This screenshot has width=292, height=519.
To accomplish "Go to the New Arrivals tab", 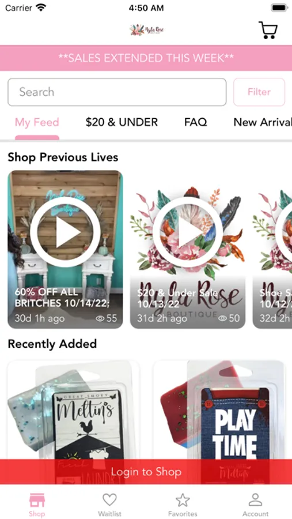I will (x=263, y=122).
